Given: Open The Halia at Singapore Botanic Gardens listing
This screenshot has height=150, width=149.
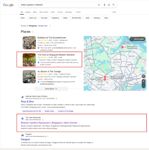Looking at the screenshot, I should (x=56, y=55).
